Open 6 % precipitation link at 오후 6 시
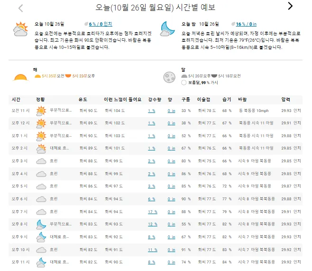 151,199
